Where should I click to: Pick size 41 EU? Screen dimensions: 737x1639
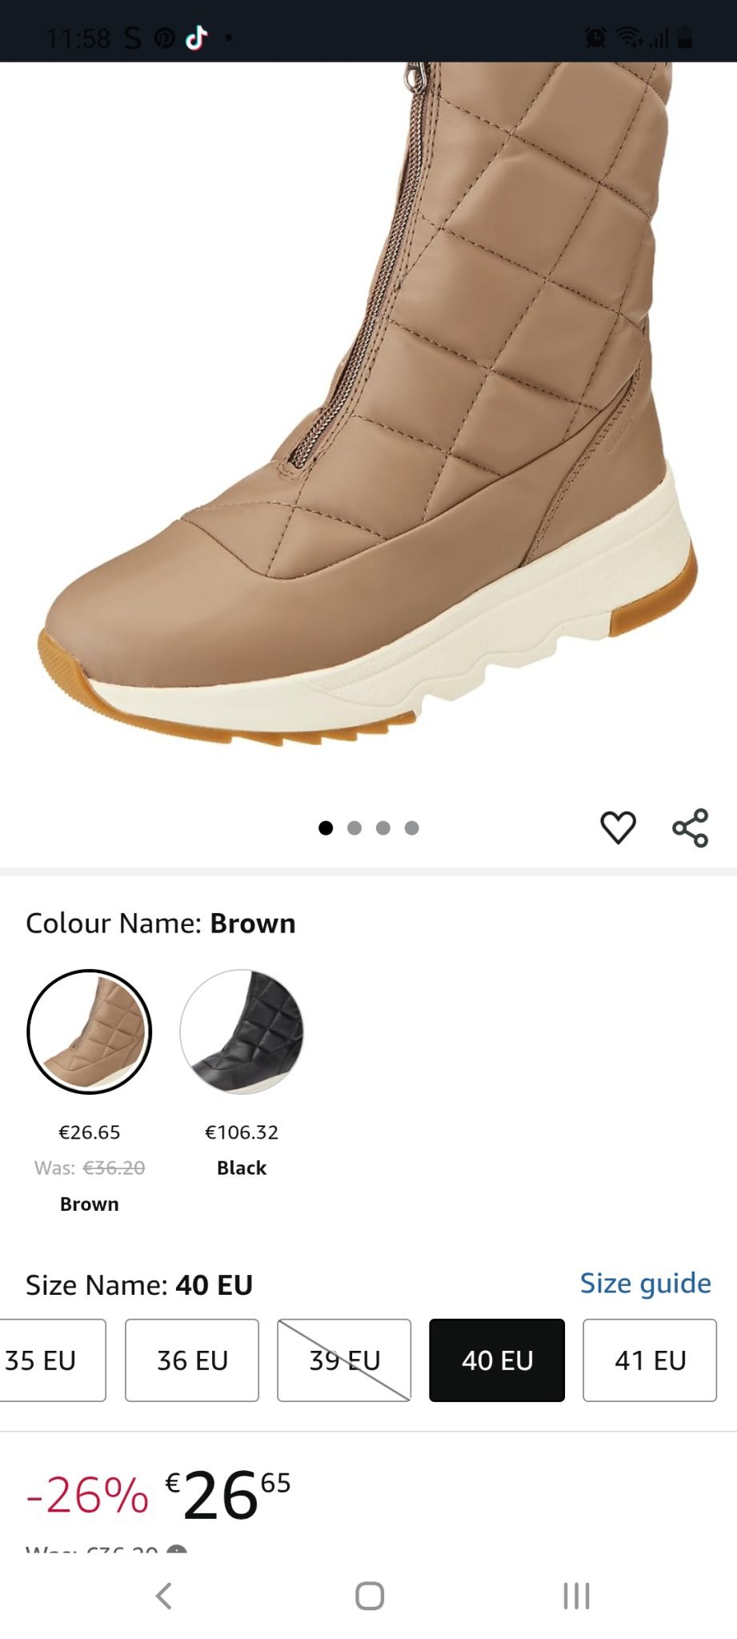[x=650, y=1360]
